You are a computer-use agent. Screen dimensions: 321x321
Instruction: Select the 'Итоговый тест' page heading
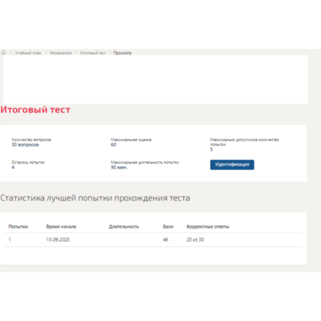coord(35,110)
